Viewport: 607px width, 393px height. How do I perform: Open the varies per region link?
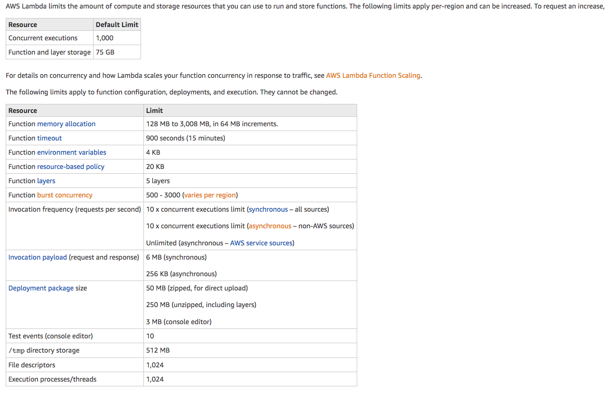(x=210, y=195)
